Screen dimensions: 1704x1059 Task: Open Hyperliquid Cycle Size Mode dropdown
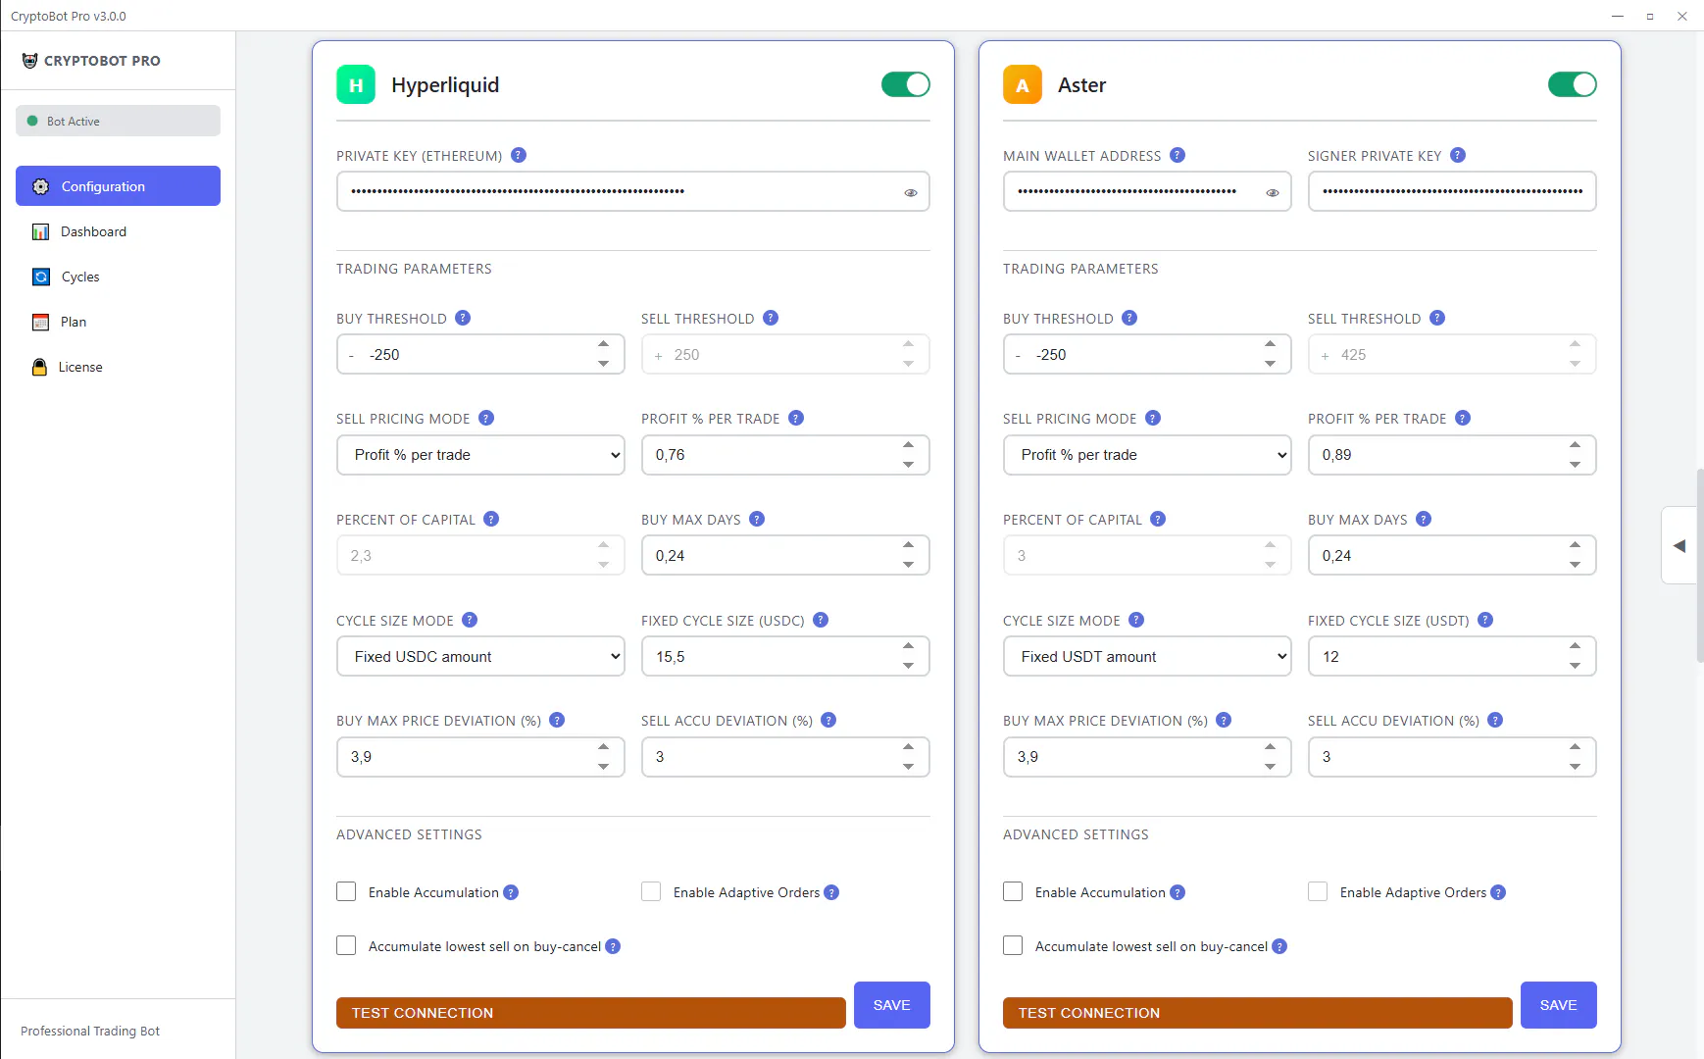[480, 657]
